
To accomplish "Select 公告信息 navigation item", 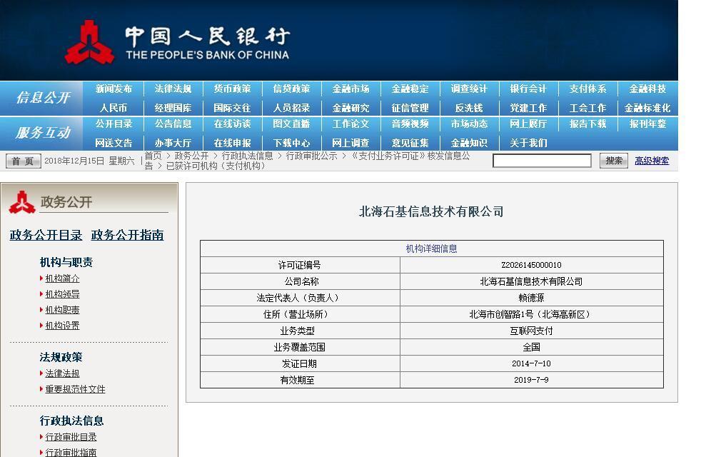I will (x=173, y=124).
